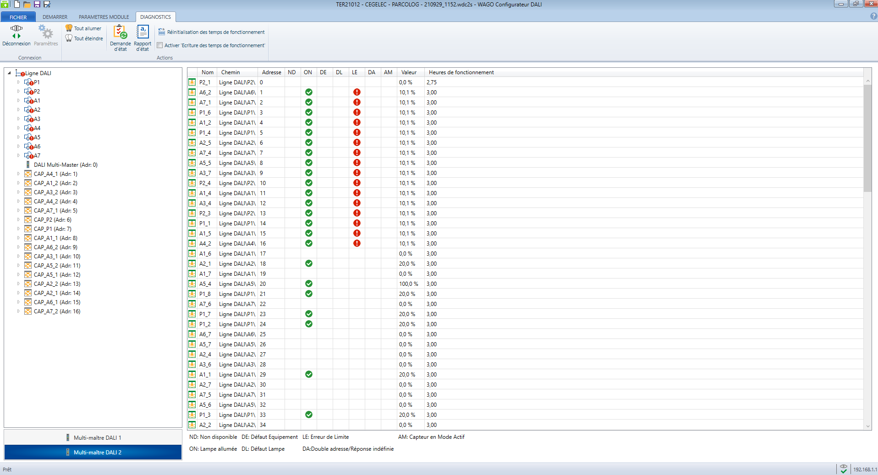Click the save icon in the title bar

click(x=37, y=5)
